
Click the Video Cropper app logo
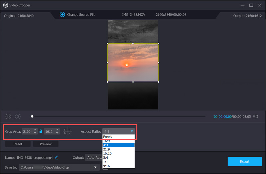pos(5,5)
